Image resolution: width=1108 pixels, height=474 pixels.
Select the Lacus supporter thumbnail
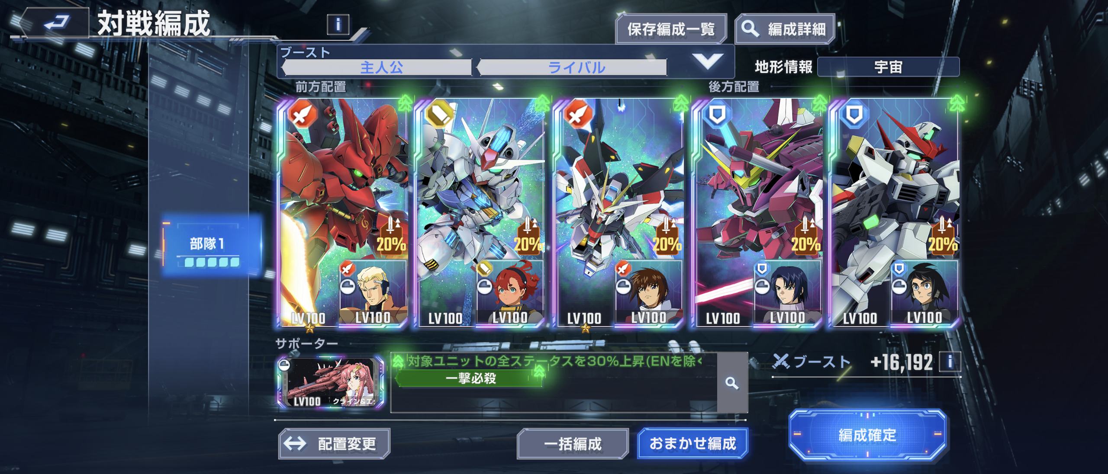coord(331,383)
